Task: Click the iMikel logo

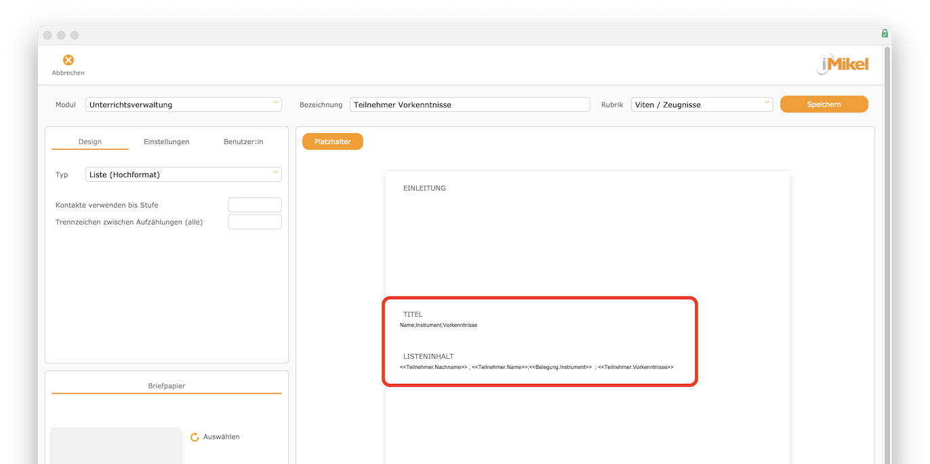Action: (x=843, y=65)
